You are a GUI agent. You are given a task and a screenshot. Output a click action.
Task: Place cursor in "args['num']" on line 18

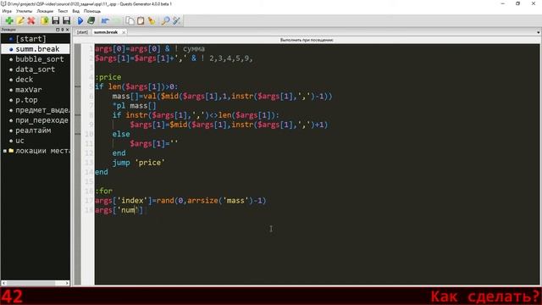[x=119, y=210]
